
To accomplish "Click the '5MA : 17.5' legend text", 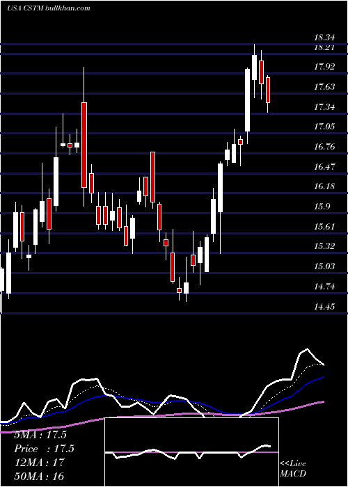I will pyautogui.click(x=40, y=435).
